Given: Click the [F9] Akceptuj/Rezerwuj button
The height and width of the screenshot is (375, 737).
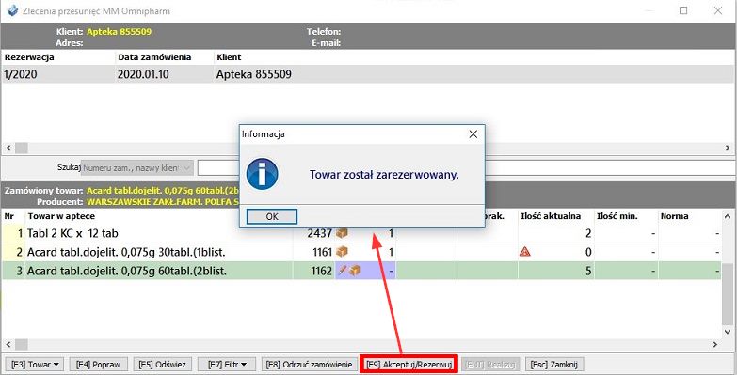Looking at the screenshot, I should tap(409, 365).
